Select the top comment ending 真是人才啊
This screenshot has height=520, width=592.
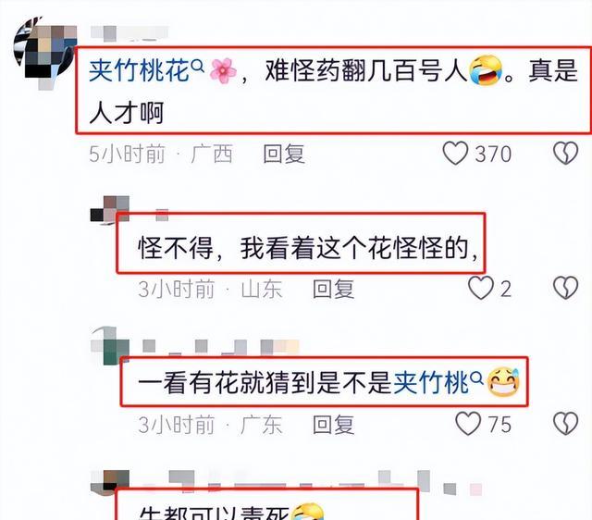pos(333,92)
